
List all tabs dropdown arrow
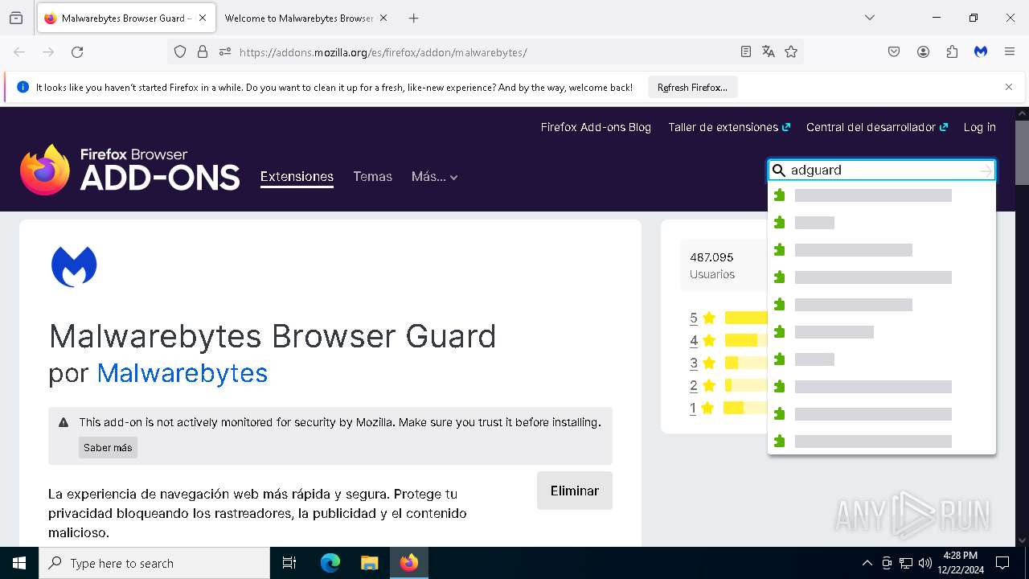(x=870, y=18)
